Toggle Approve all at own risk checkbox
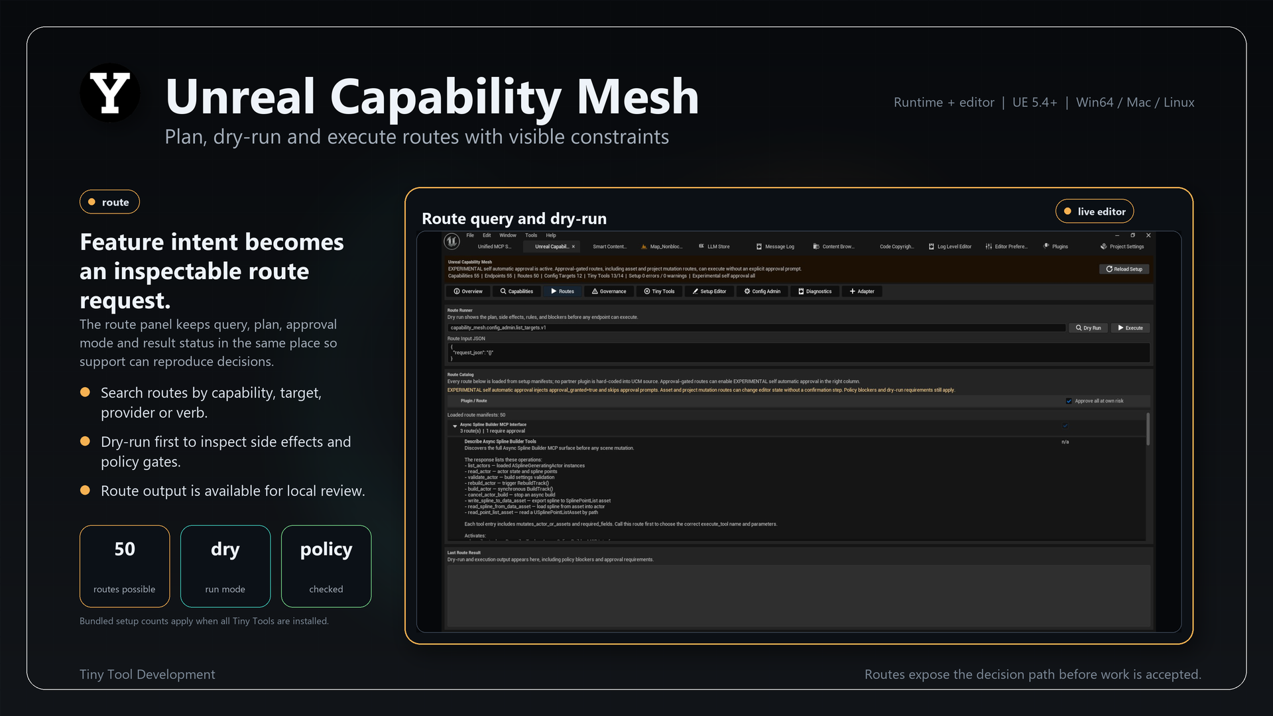 pyautogui.click(x=1069, y=401)
